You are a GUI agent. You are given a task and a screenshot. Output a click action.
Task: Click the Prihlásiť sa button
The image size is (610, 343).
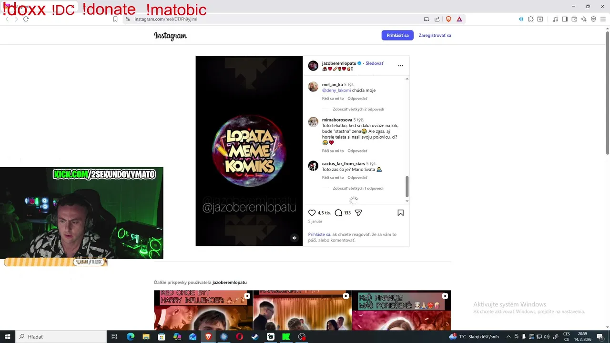[397, 35]
